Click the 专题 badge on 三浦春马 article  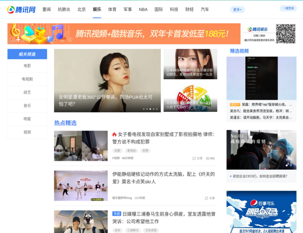click(x=117, y=214)
